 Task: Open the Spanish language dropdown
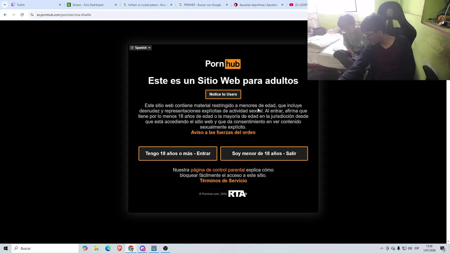coord(141,48)
